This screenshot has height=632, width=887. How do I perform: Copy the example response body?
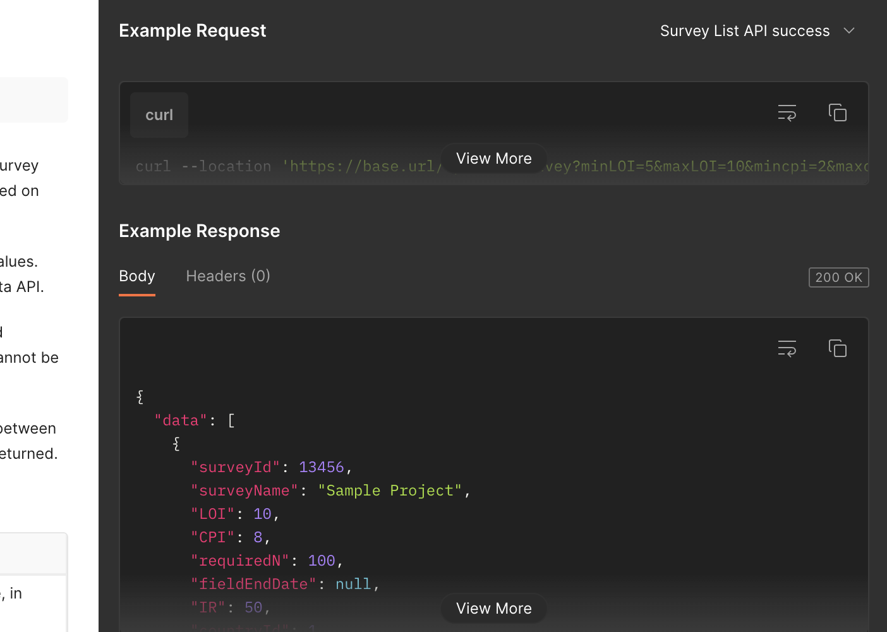(x=838, y=348)
